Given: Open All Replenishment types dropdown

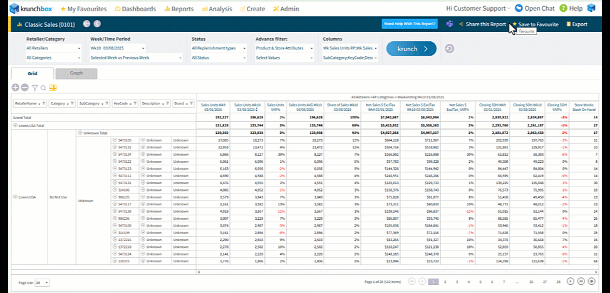Looking at the screenshot, I should click(219, 48).
